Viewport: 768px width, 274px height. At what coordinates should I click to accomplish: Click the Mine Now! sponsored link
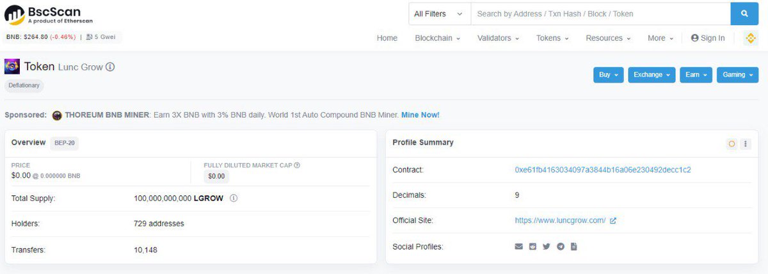click(x=420, y=115)
